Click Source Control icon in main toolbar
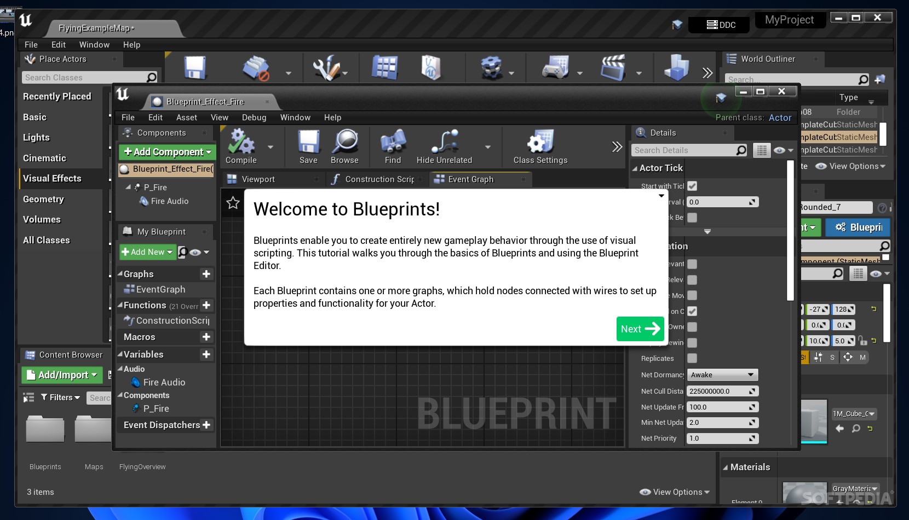This screenshot has width=909, height=520. coord(256,68)
